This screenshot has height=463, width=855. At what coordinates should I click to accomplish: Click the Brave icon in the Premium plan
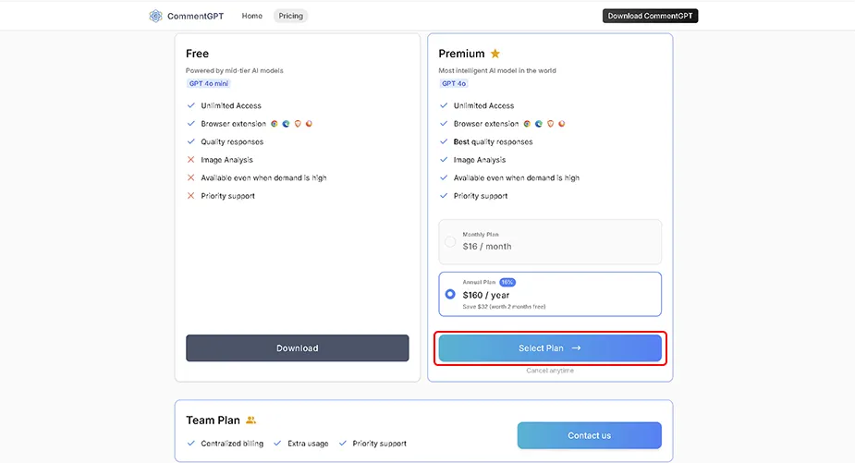click(x=550, y=124)
